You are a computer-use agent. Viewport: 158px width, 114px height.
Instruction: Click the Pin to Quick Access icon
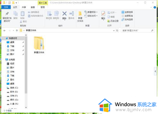coord(7,14)
